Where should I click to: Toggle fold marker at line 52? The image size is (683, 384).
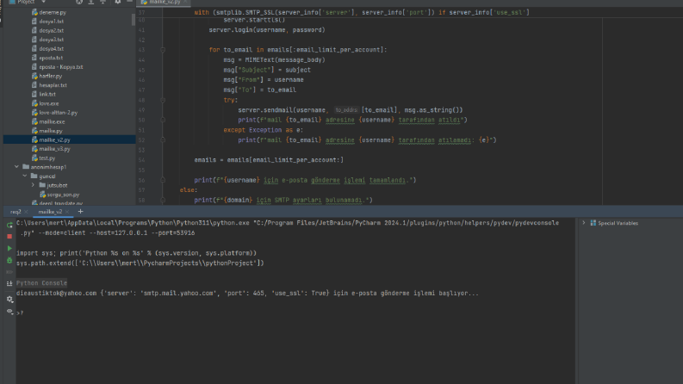(163, 140)
